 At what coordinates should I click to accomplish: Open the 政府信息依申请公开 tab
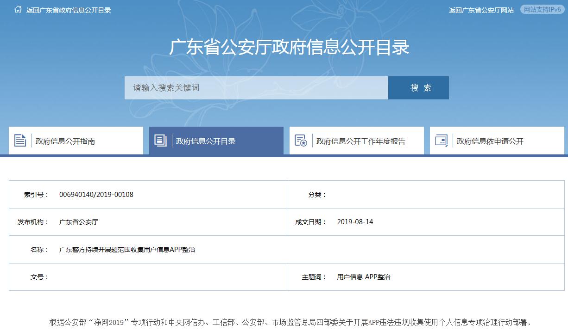[x=483, y=141]
